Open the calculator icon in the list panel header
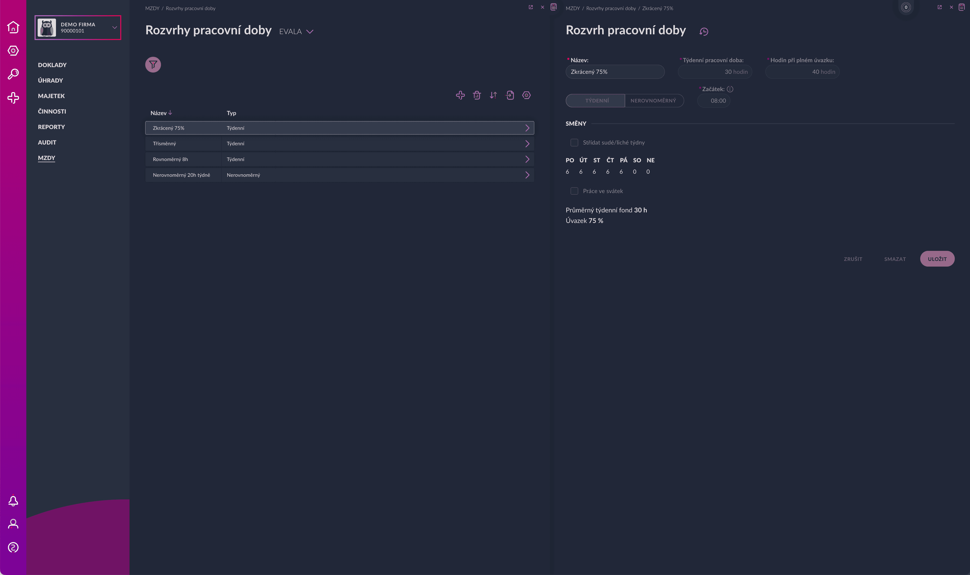 [x=554, y=7]
